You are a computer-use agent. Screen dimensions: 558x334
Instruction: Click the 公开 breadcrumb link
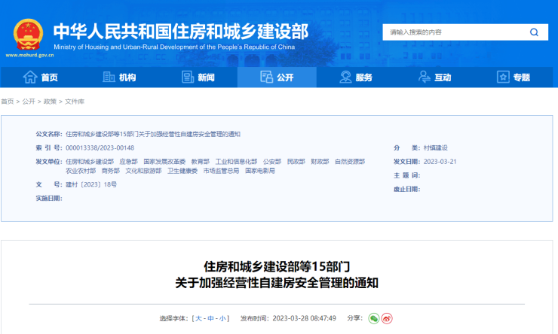pos(29,101)
